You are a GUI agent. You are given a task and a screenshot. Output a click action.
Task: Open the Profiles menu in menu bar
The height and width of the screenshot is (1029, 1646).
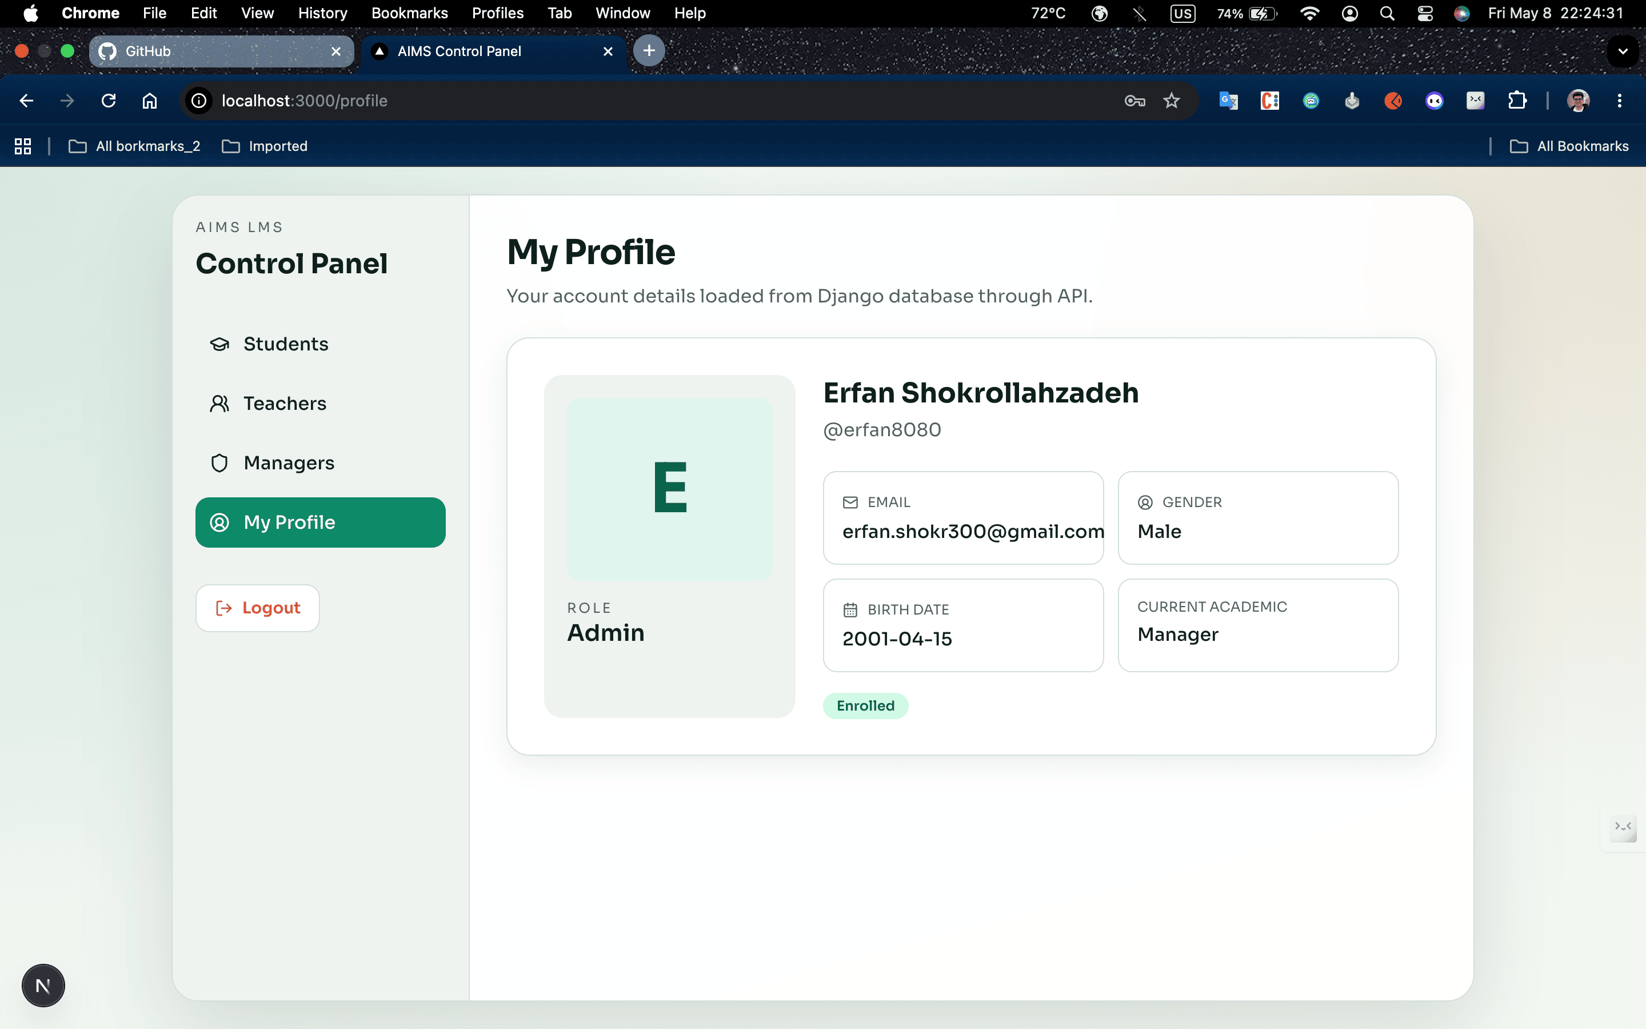coord(497,13)
